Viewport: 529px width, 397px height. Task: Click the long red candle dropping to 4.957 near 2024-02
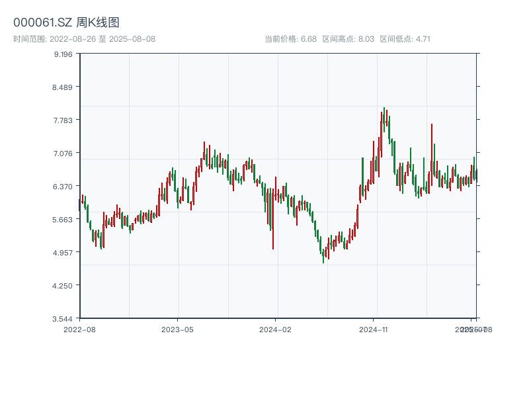(273, 219)
